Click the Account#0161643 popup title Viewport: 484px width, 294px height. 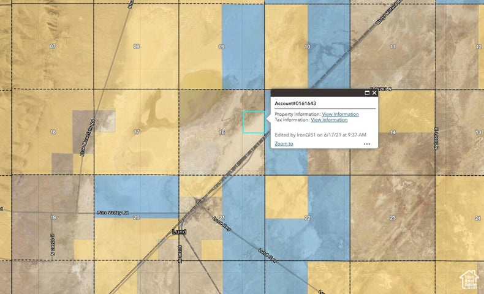pos(295,103)
